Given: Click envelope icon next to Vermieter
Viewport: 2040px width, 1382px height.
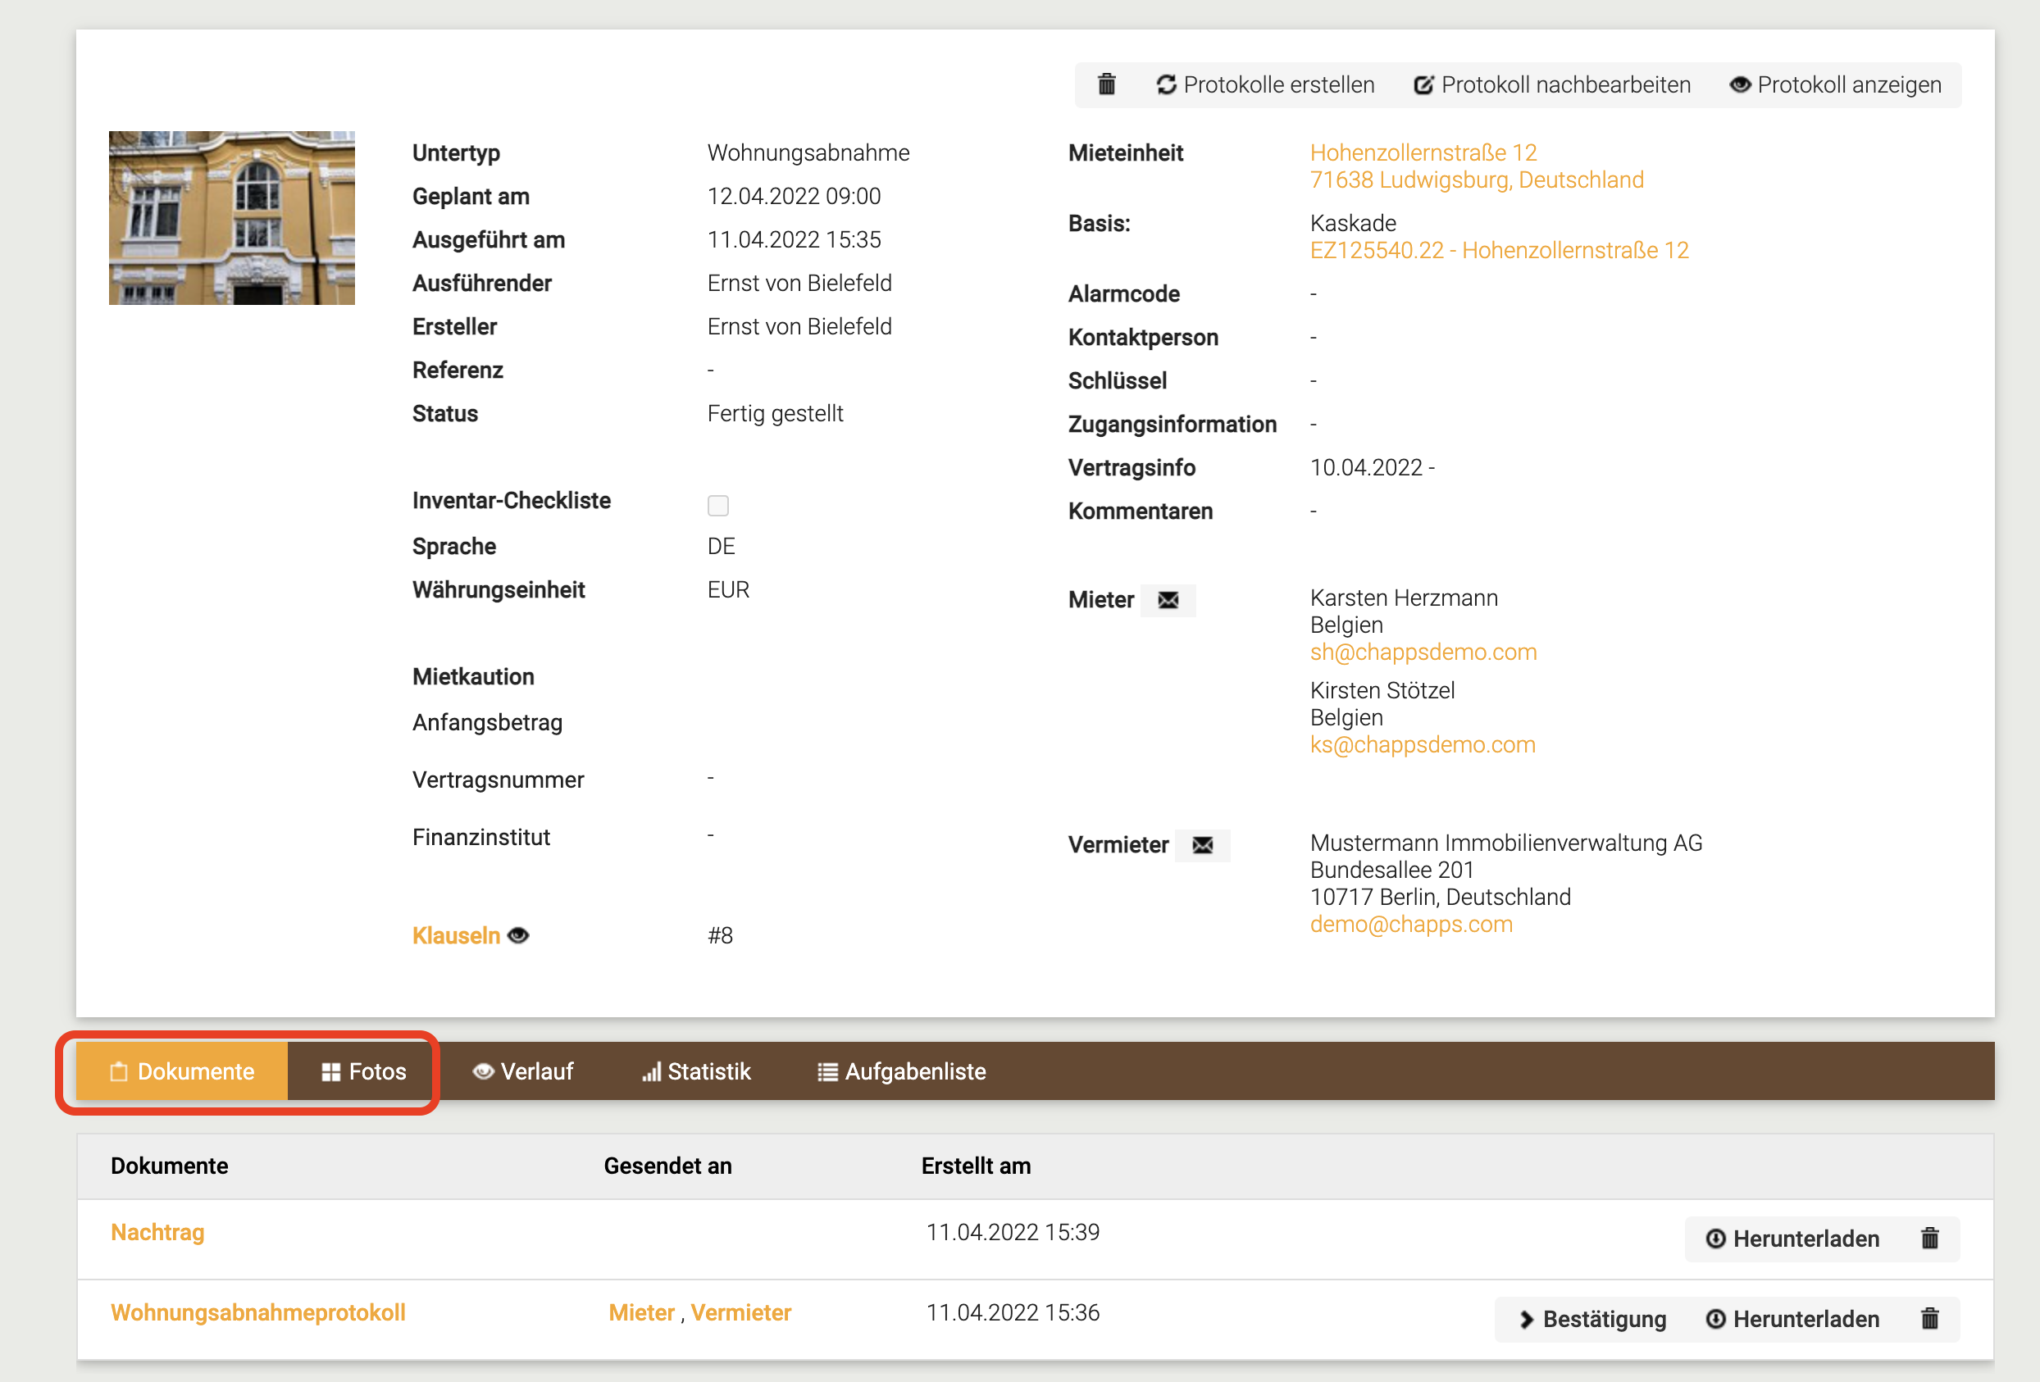Looking at the screenshot, I should pos(1202,845).
